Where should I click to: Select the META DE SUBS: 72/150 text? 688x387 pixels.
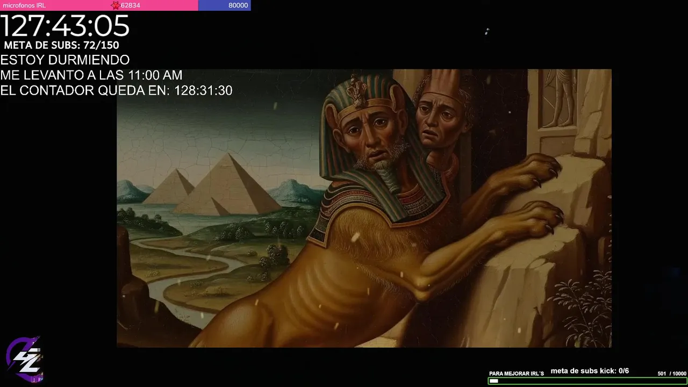pos(61,46)
